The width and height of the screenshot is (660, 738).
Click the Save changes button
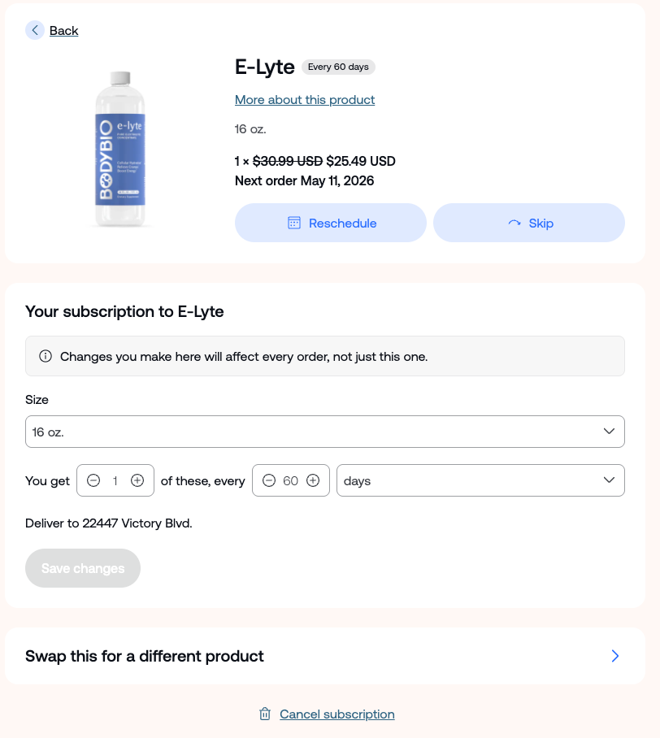coord(83,568)
